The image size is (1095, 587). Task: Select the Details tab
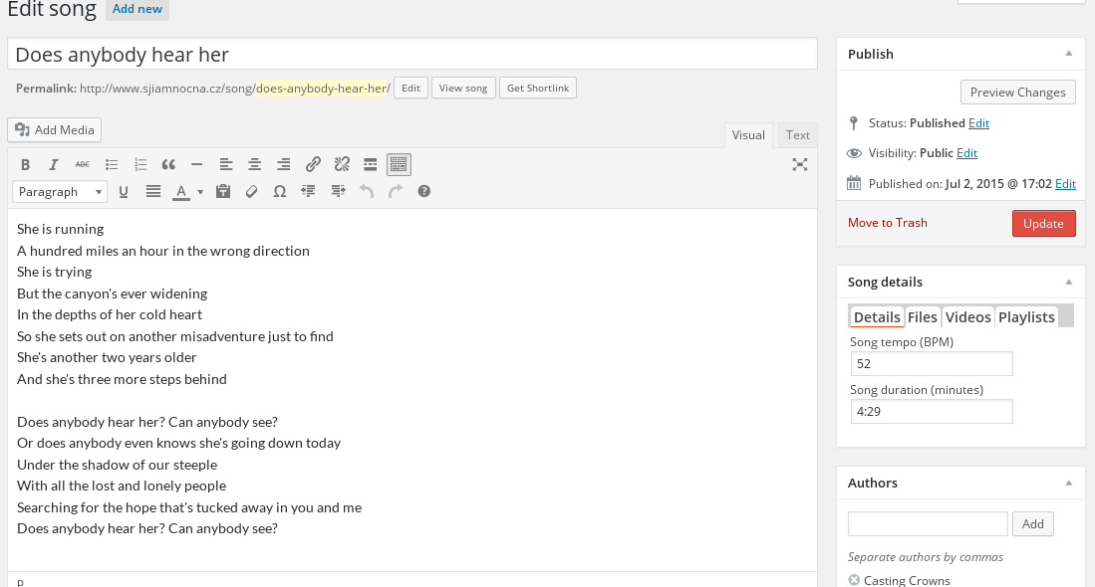[x=877, y=317]
